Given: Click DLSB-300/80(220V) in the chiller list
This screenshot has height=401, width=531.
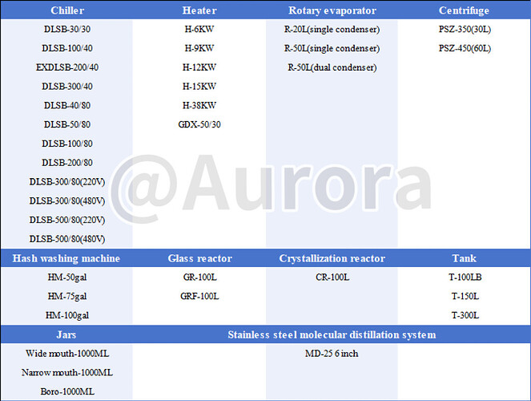Looking at the screenshot, I should [x=67, y=181].
